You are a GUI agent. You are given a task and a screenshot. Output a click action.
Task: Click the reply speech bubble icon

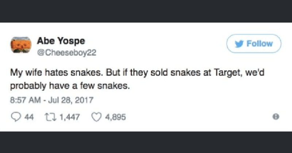(16, 117)
